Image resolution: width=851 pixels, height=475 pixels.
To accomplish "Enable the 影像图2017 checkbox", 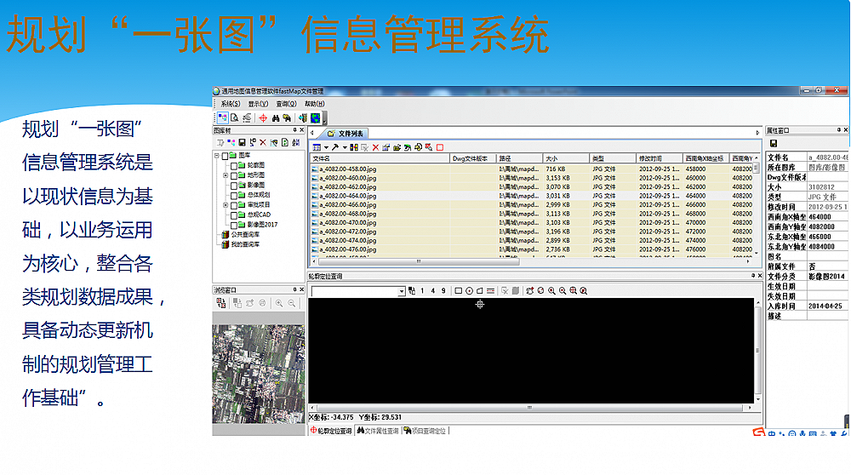I will click(x=234, y=225).
